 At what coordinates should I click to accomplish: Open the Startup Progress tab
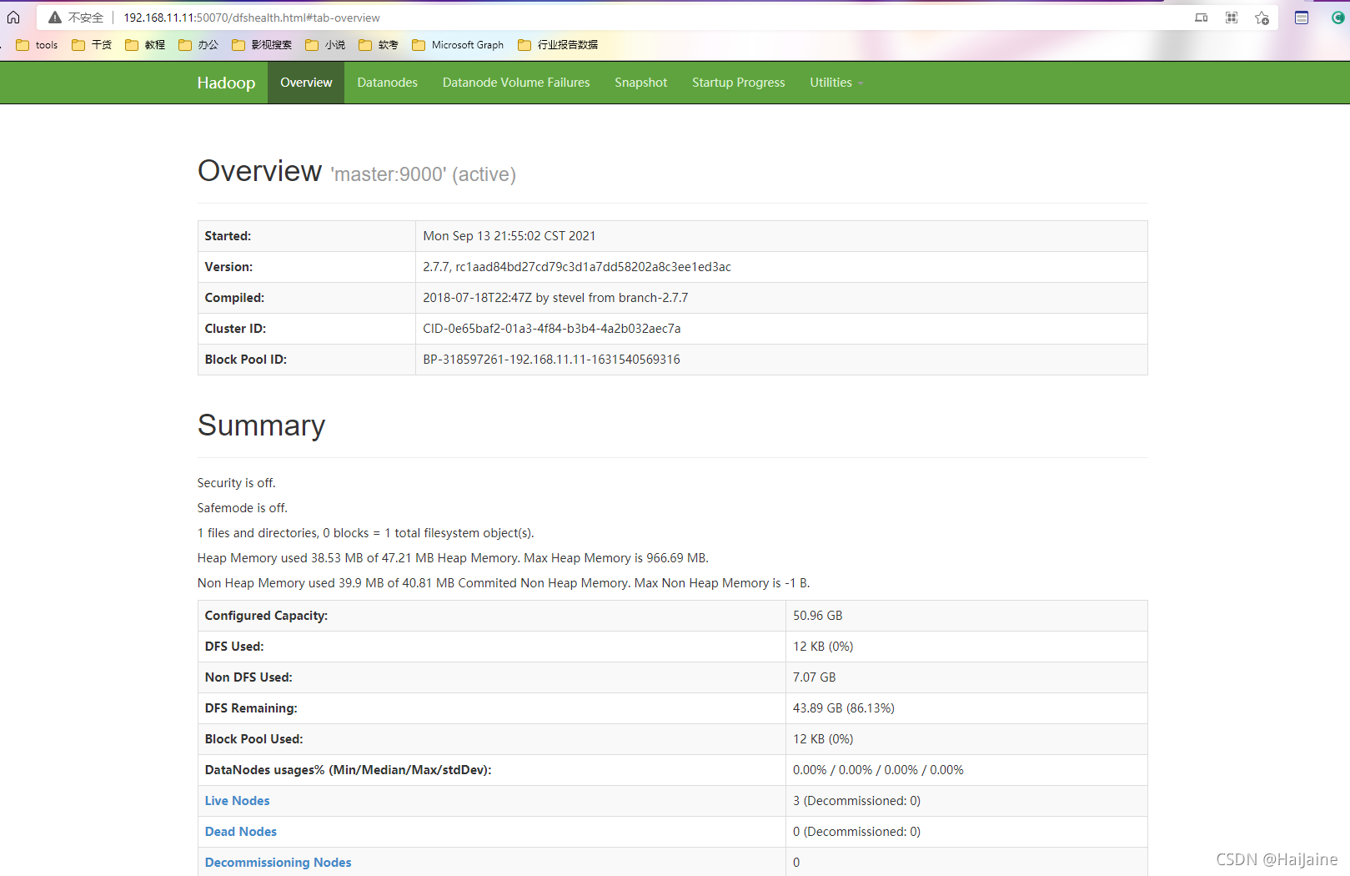738,83
